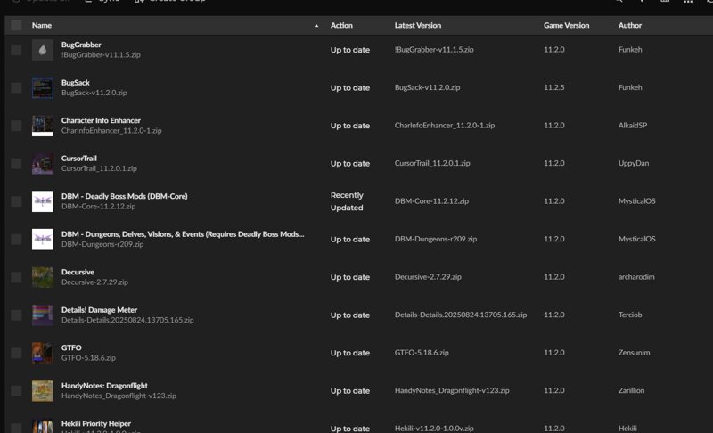This screenshot has height=433, width=713.
Task: Check the CursorTrail row checkbox
Action: tap(16, 163)
